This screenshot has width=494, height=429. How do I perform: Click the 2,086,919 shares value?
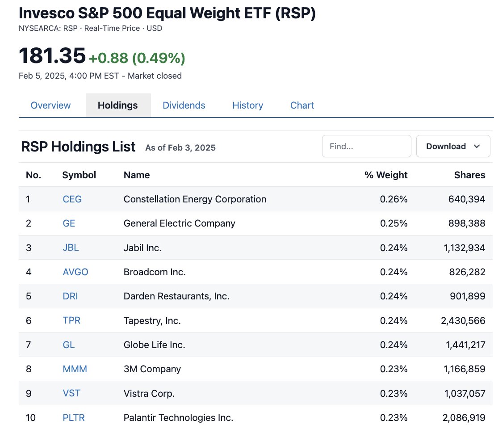[x=464, y=418]
